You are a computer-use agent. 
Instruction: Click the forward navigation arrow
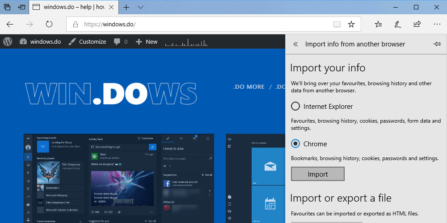point(30,25)
